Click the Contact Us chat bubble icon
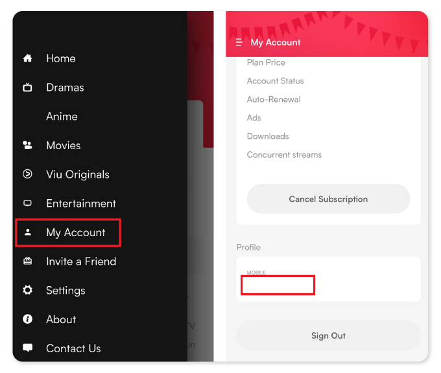Screen dimensions: 441x373 pyautogui.click(x=27, y=348)
